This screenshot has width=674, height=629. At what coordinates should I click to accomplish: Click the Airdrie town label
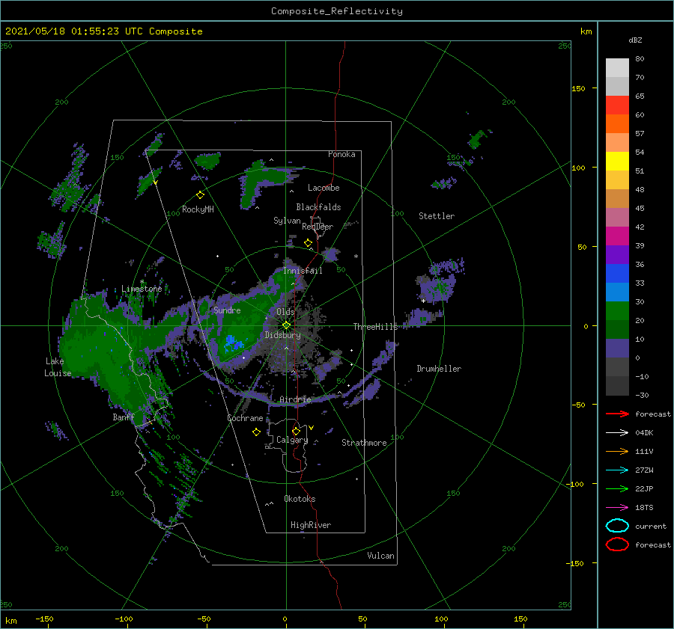pyautogui.click(x=295, y=399)
